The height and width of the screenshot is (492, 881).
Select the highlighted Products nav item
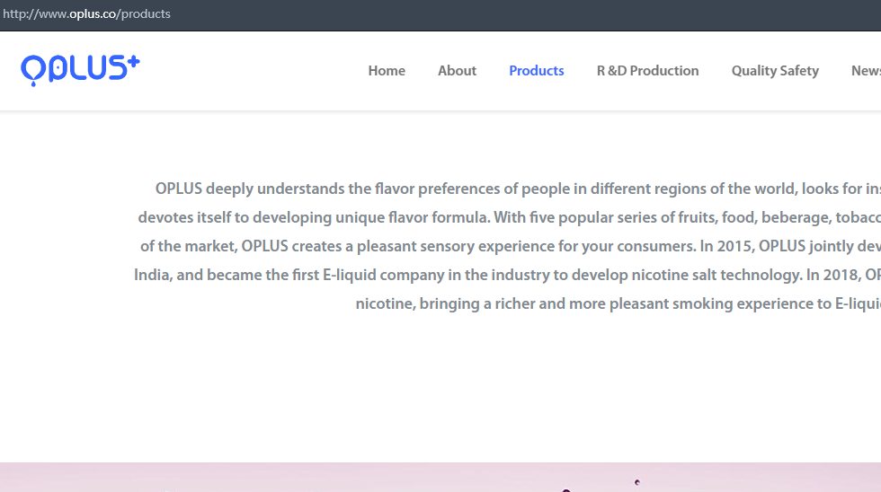click(x=536, y=71)
